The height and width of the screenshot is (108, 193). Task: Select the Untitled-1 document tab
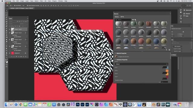tap(22, 8)
